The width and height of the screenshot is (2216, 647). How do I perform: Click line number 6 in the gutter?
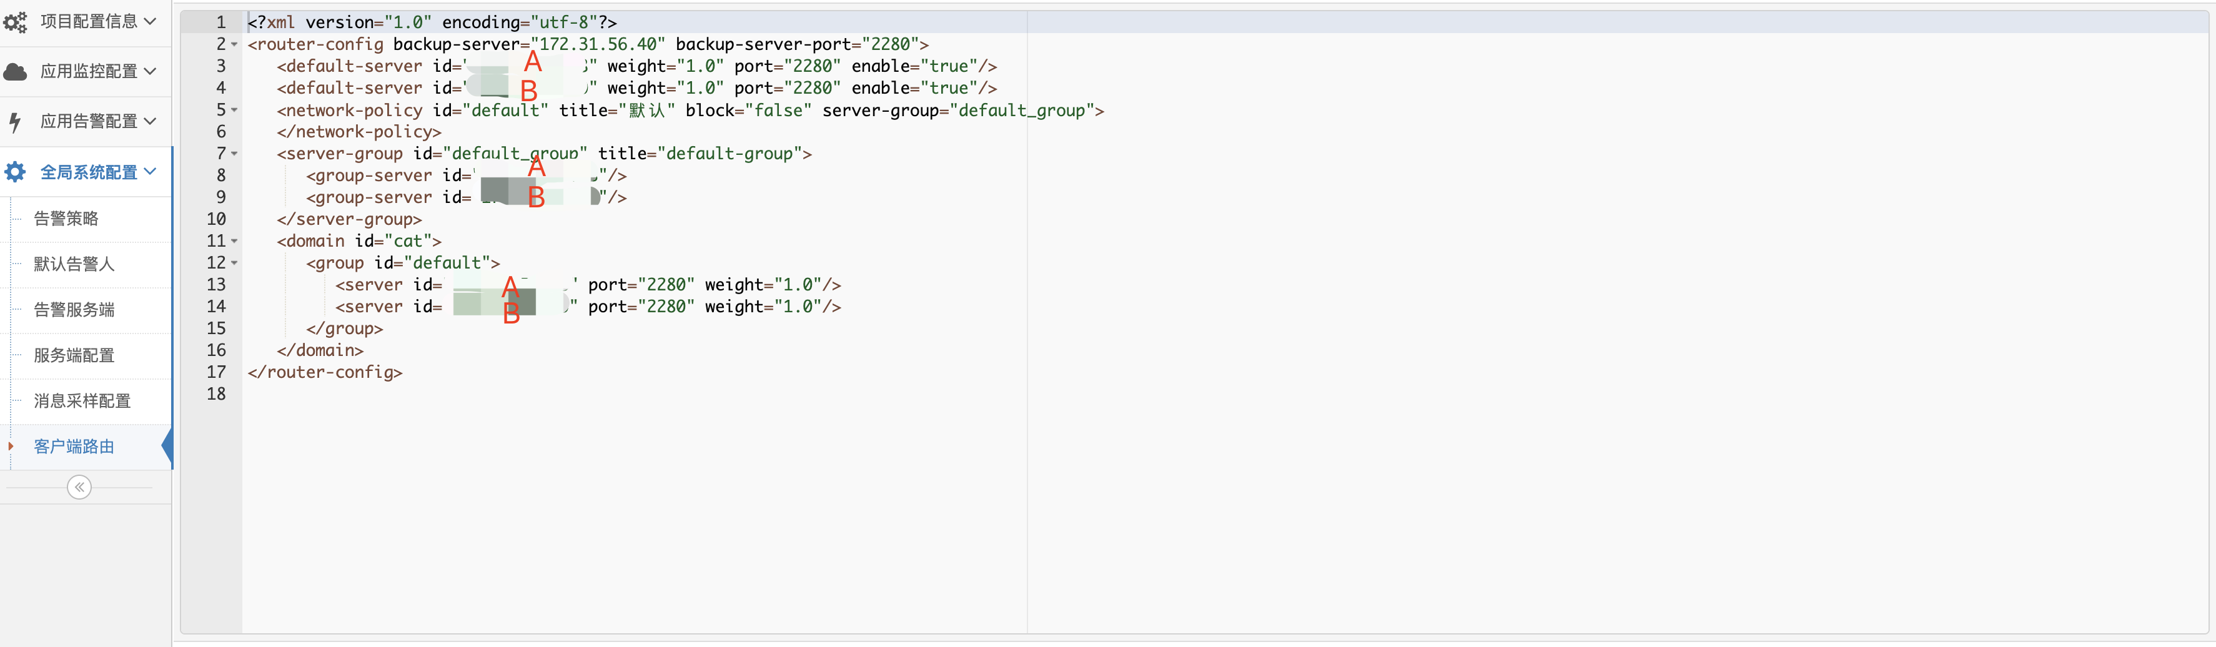coord(221,132)
